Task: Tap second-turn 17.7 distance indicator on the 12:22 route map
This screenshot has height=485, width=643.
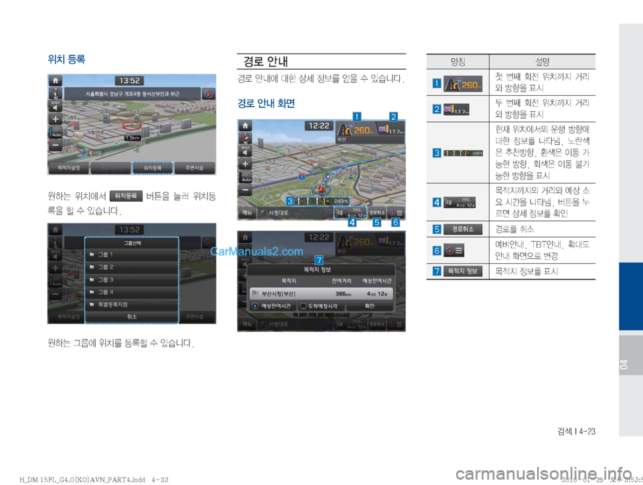Action: point(390,129)
